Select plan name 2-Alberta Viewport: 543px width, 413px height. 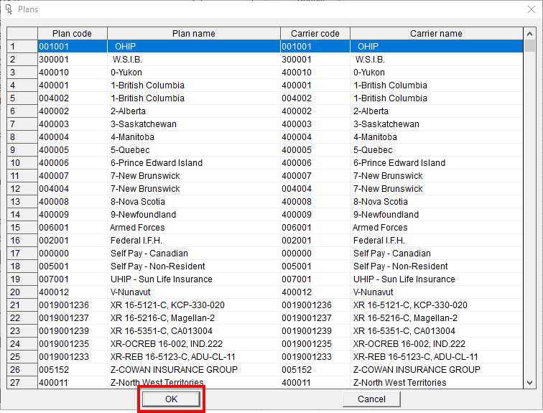click(x=194, y=111)
